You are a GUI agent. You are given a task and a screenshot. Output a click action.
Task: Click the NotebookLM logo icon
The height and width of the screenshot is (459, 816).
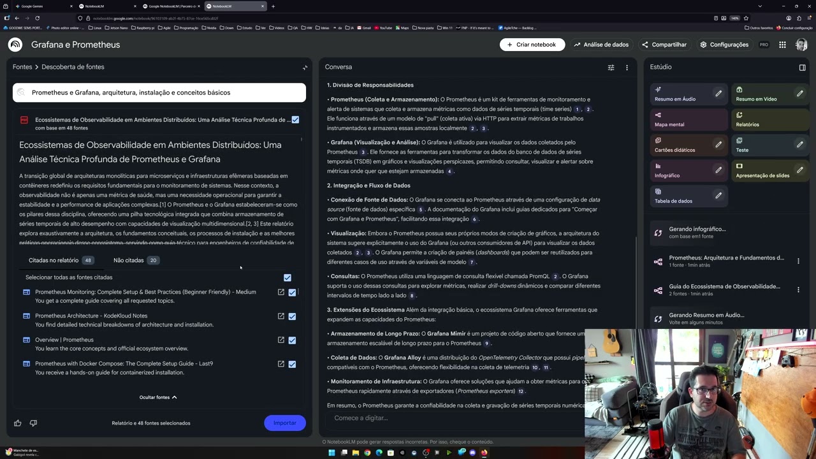coord(15,45)
